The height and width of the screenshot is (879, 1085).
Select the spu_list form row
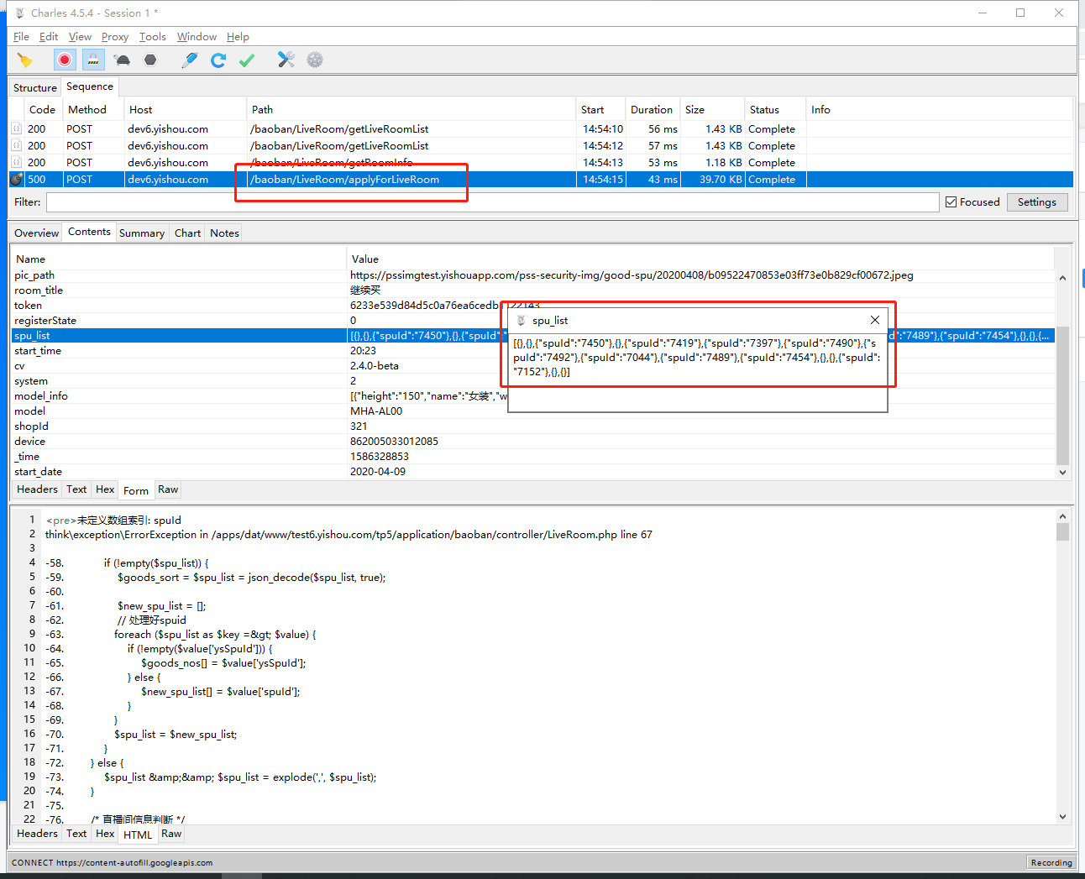click(532, 336)
